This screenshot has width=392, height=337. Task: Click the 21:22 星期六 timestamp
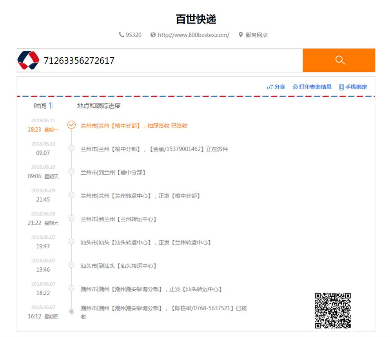click(43, 223)
